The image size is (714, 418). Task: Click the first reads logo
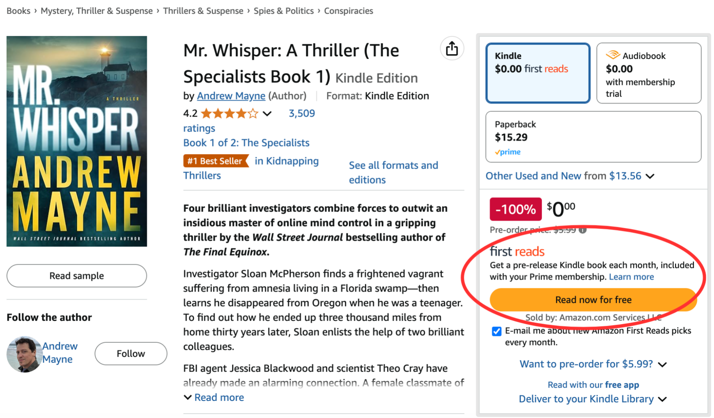[517, 252]
